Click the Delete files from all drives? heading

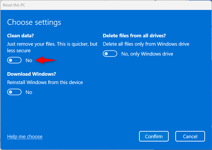pyautogui.click(x=134, y=36)
